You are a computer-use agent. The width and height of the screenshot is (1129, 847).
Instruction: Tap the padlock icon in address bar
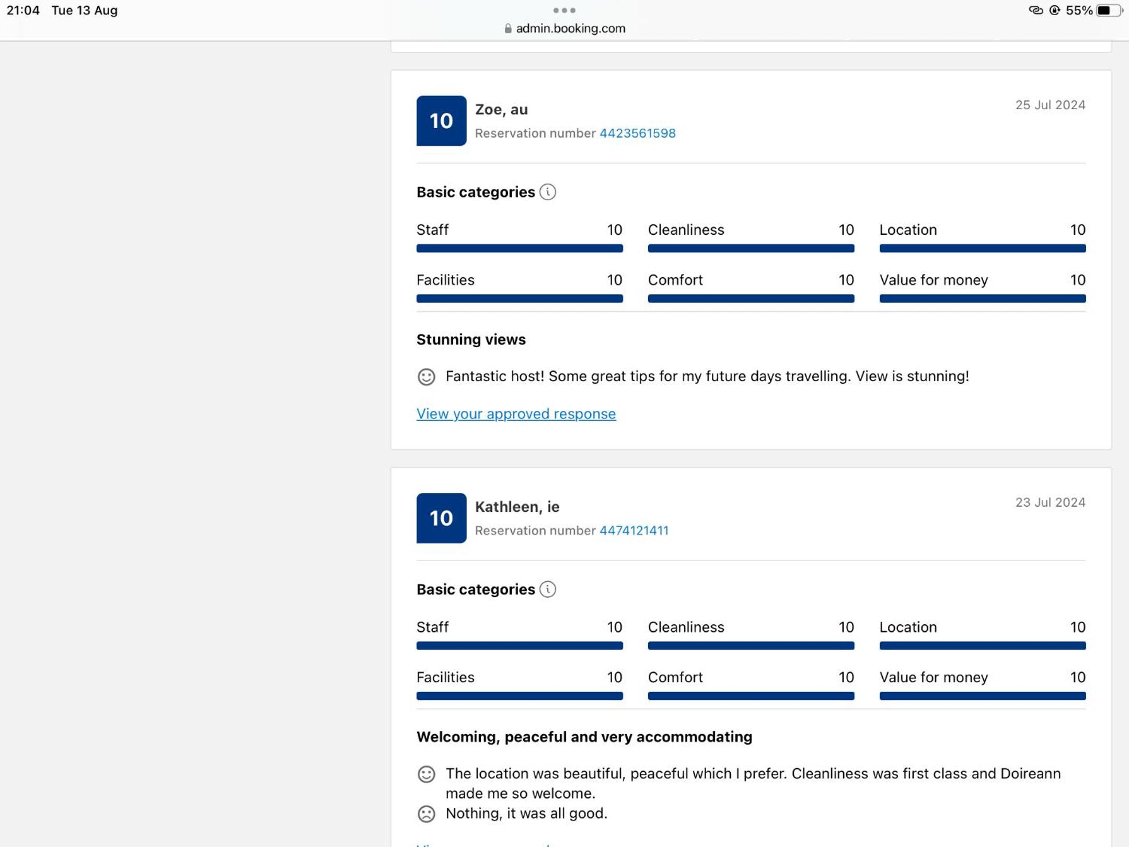coord(508,29)
